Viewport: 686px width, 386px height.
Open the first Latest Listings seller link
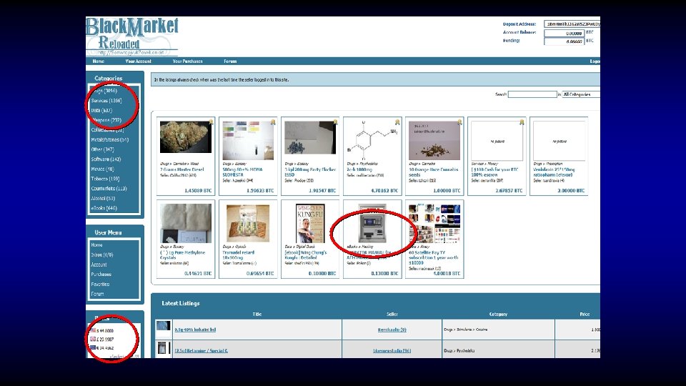point(392,330)
